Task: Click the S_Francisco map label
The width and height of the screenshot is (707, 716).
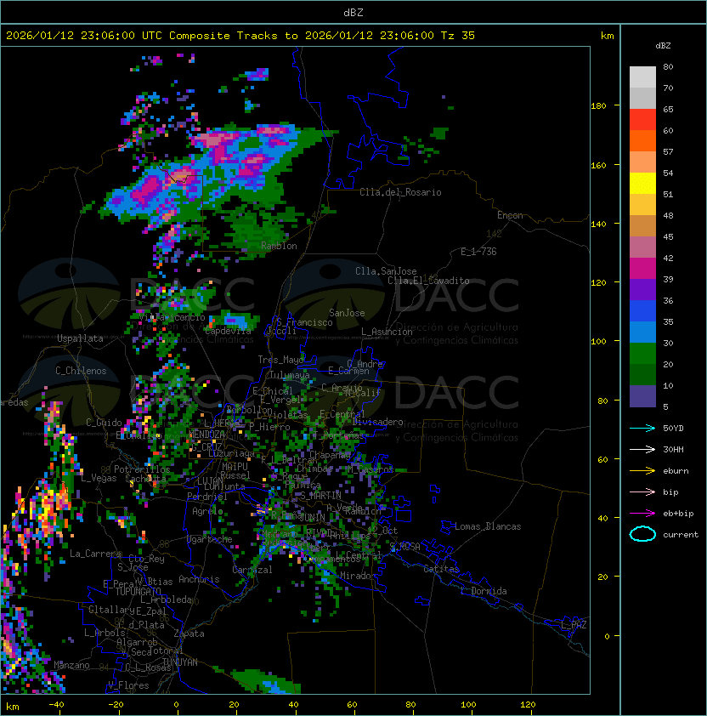Action: pyautogui.click(x=304, y=322)
